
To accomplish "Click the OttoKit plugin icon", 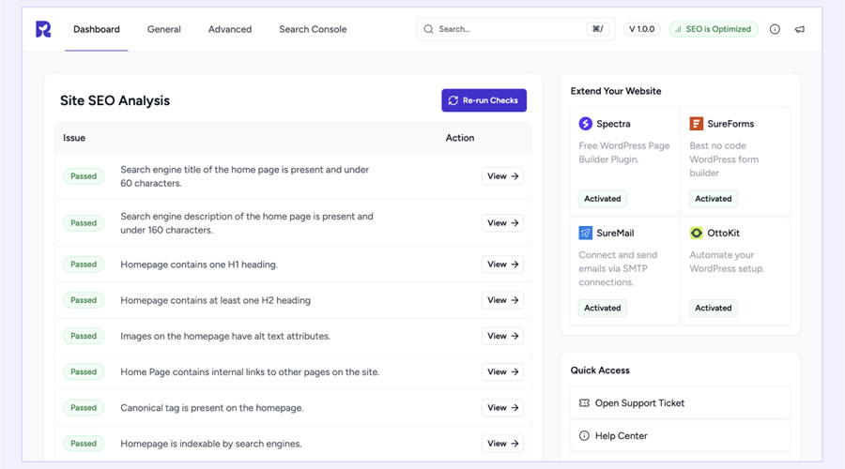I will tap(697, 233).
